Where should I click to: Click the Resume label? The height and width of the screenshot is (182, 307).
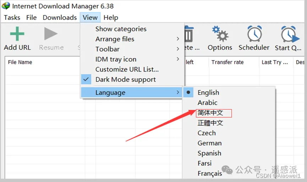click(x=51, y=47)
